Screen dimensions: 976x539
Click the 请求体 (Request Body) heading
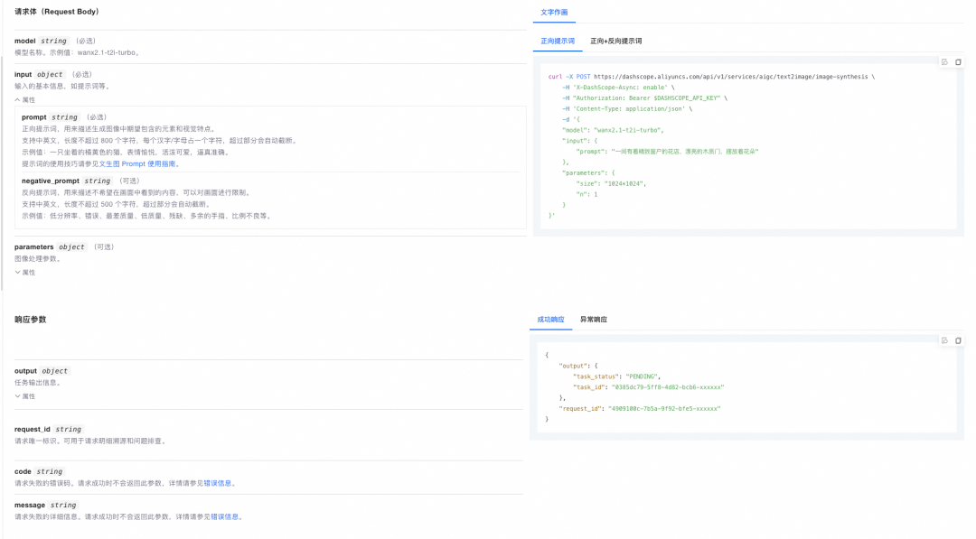(x=57, y=12)
